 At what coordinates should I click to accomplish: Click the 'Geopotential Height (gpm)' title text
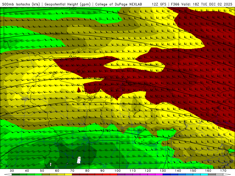click(x=68, y=4)
